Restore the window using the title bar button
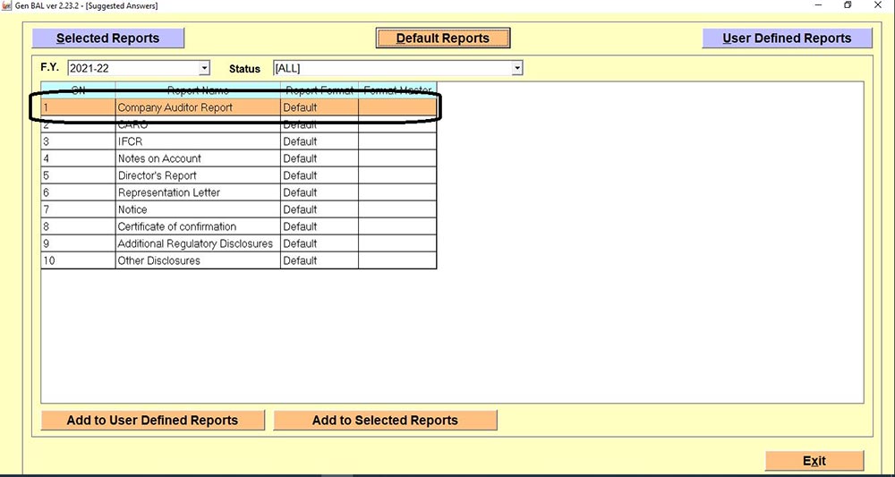 [x=848, y=6]
